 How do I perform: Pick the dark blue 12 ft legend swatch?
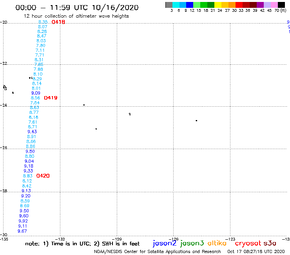(190, 5)
